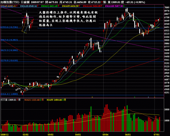Click the SMA55 6426.39 indicator label

pyautogui.click(x=71, y=6)
